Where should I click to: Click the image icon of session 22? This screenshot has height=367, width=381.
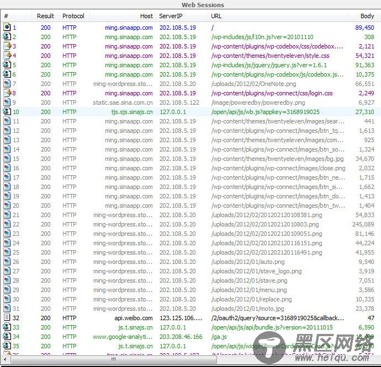tap(7, 224)
